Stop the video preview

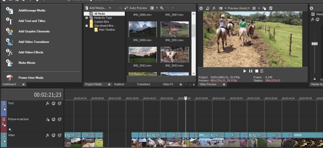point(257,71)
